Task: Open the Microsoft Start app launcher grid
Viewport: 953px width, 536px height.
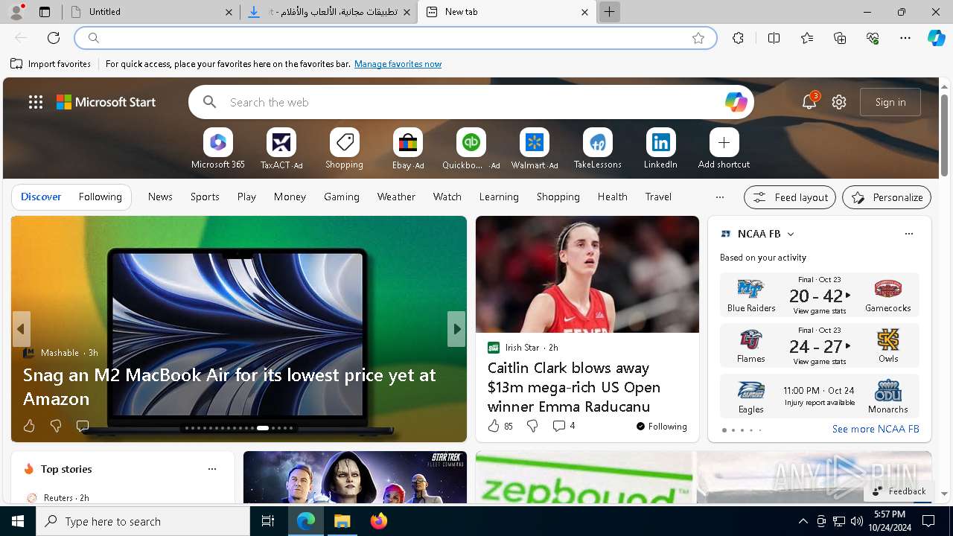Action: 36,102
